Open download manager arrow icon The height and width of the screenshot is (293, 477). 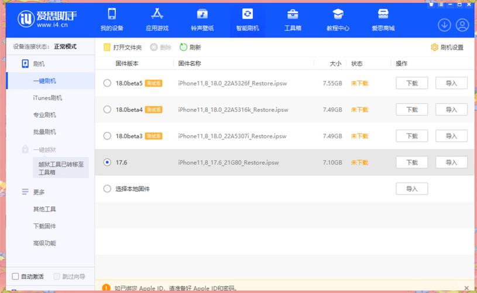[444, 25]
